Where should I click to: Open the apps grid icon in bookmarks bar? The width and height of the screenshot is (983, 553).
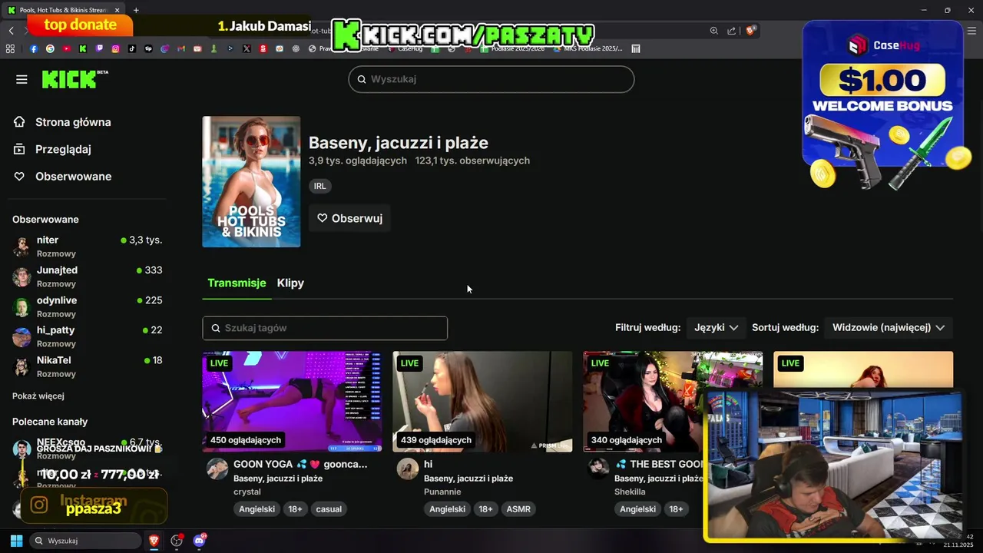point(10,48)
